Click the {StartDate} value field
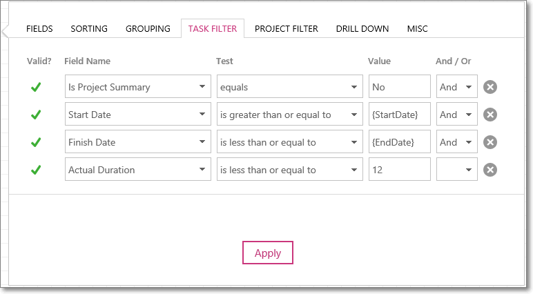 click(400, 114)
